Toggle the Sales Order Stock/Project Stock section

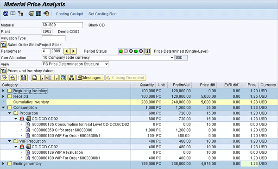click(4, 44)
